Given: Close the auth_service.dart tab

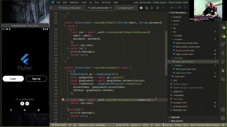Looking at the screenshot, I should [x=111, y=8].
